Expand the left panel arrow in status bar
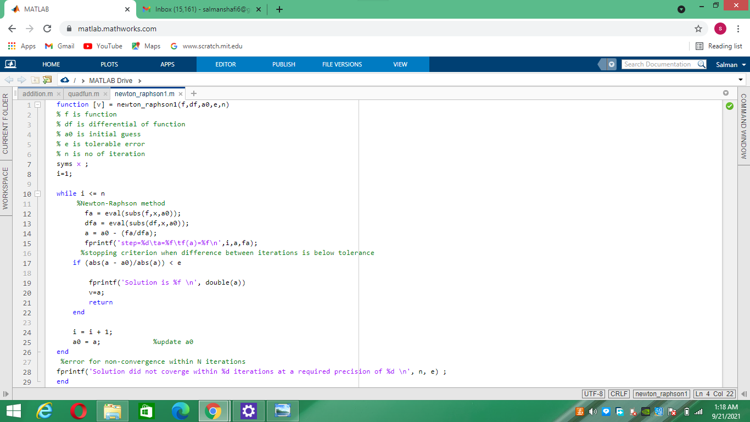This screenshot has width=750, height=422. click(x=7, y=393)
